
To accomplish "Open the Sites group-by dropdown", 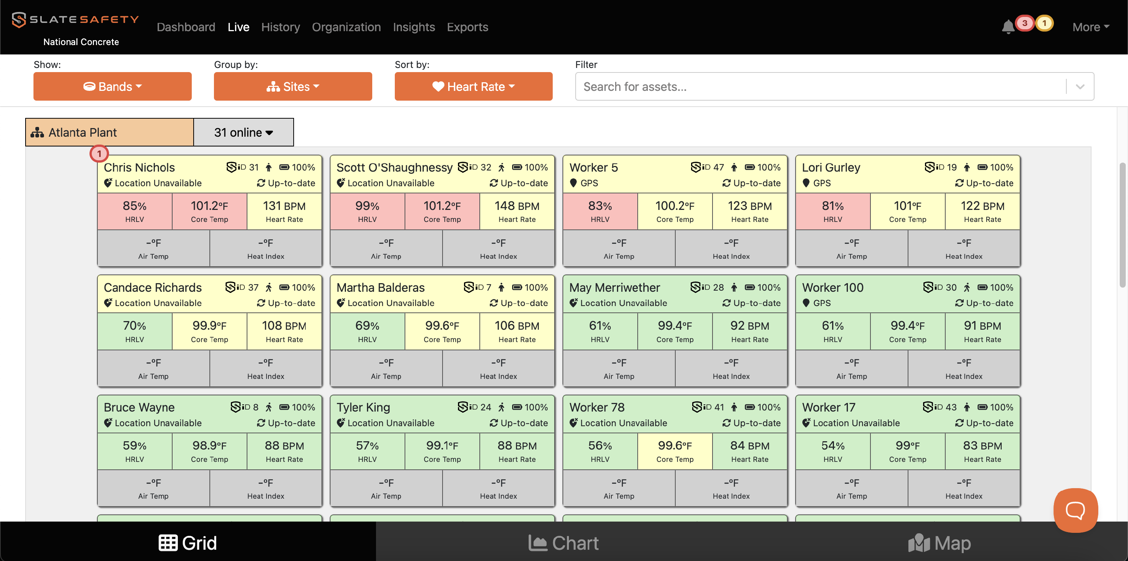I will tap(293, 87).
